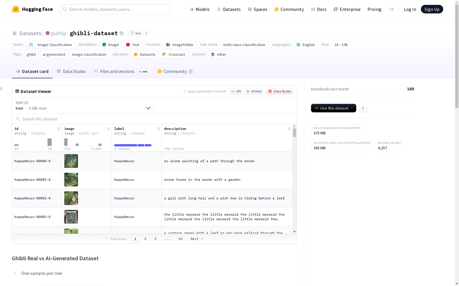This screenshot has width=459, height=286.
Task: Click Next page in the viewer pagination
Action: 197,239
